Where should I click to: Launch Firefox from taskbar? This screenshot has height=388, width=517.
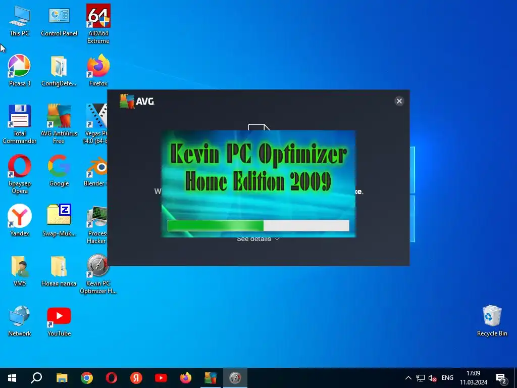[x=186, y=378]
